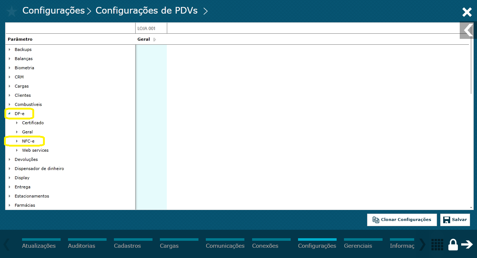Switch to the Auditorias tab
Image resolution: width=477 pixels, height=258 pixels.
pos(81,246)
